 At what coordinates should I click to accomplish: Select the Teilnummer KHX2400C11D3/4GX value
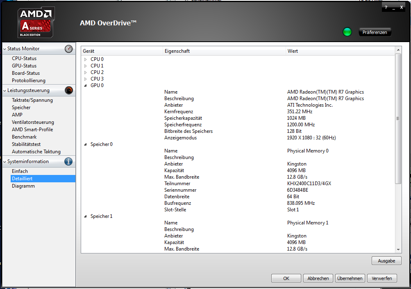pos(309,184)
